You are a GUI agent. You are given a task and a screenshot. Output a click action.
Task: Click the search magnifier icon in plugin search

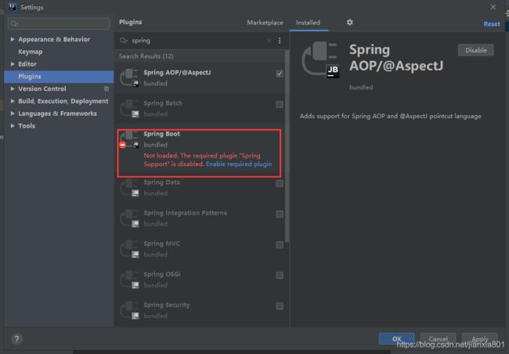pyautogui.click(x=124, y=41)
